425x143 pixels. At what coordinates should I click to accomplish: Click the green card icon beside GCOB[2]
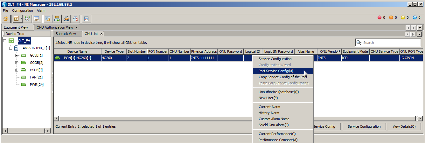[24, 63]
